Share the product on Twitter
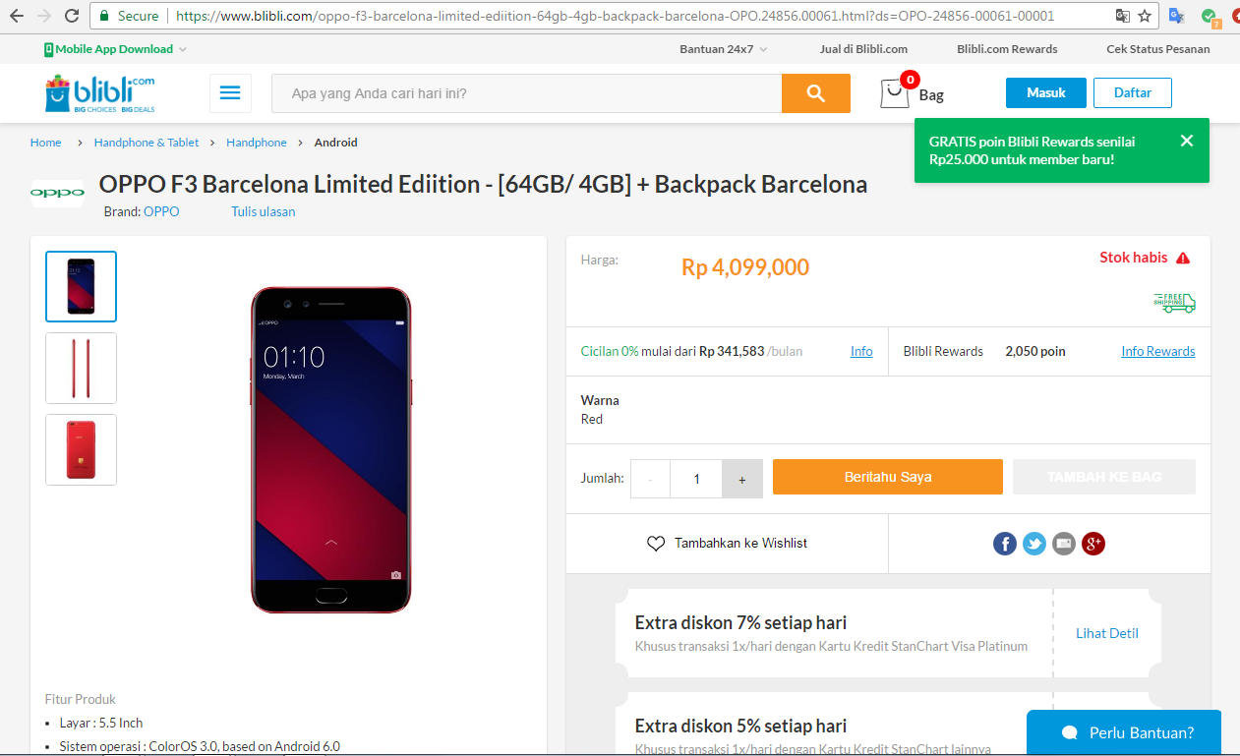This screenshot has width=1240, height=756. point(1033,543)
